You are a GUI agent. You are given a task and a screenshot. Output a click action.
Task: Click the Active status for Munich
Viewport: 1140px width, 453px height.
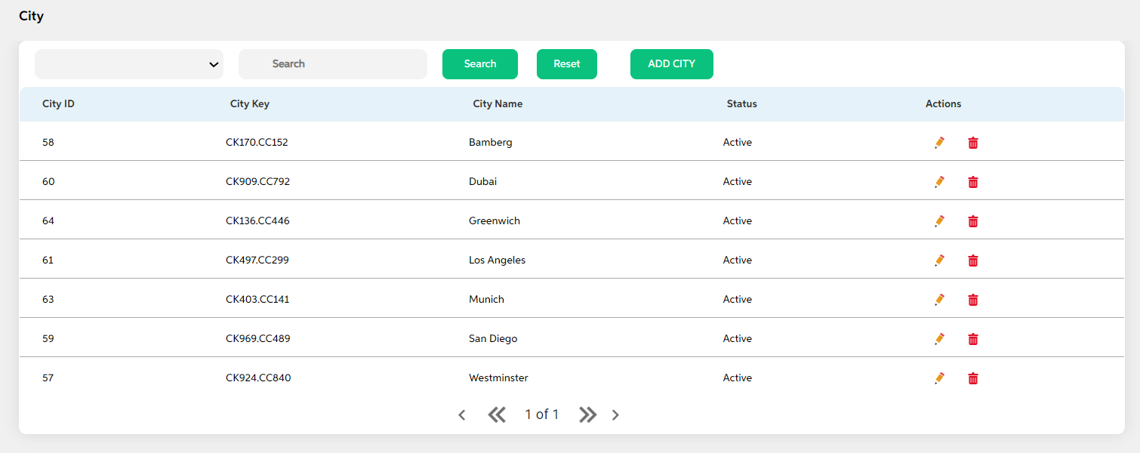[738, 300]
